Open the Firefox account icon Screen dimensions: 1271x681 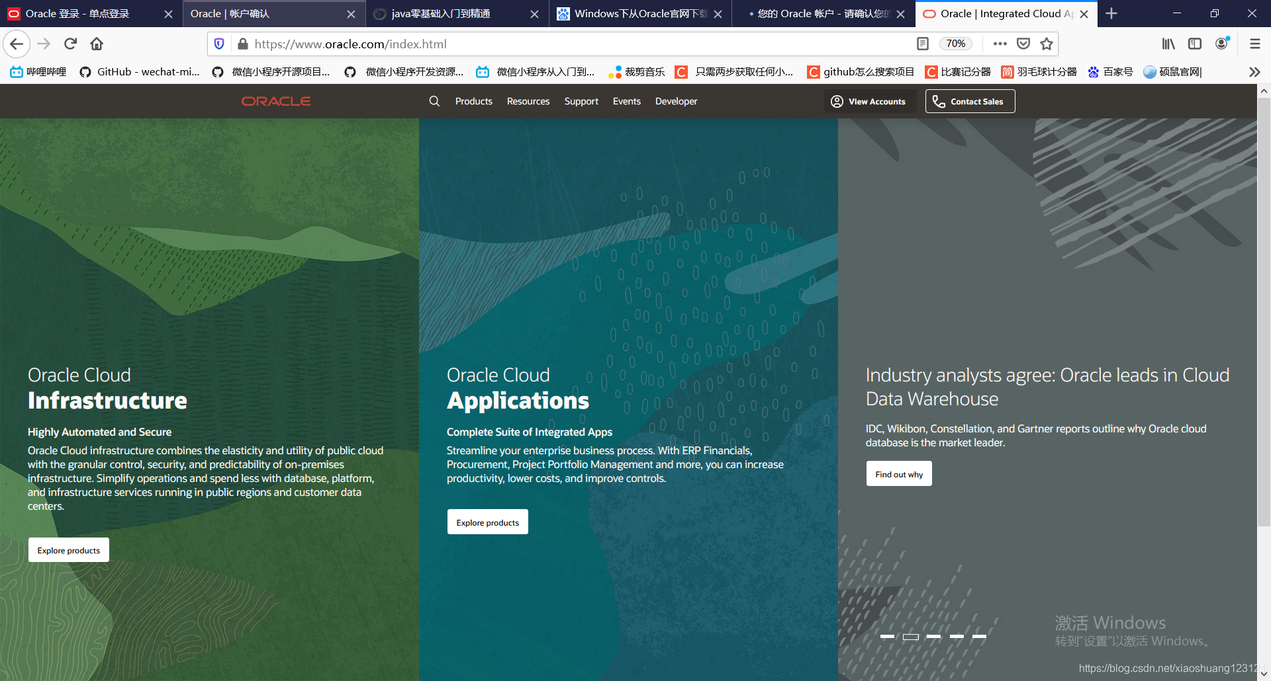(1222, 44)
